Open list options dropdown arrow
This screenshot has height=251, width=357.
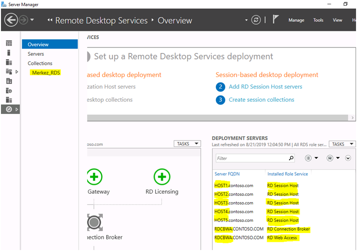tap(316, 158)
